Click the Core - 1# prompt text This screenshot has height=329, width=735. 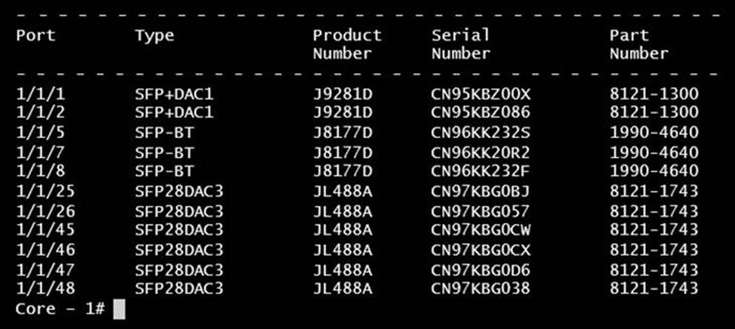60,309
